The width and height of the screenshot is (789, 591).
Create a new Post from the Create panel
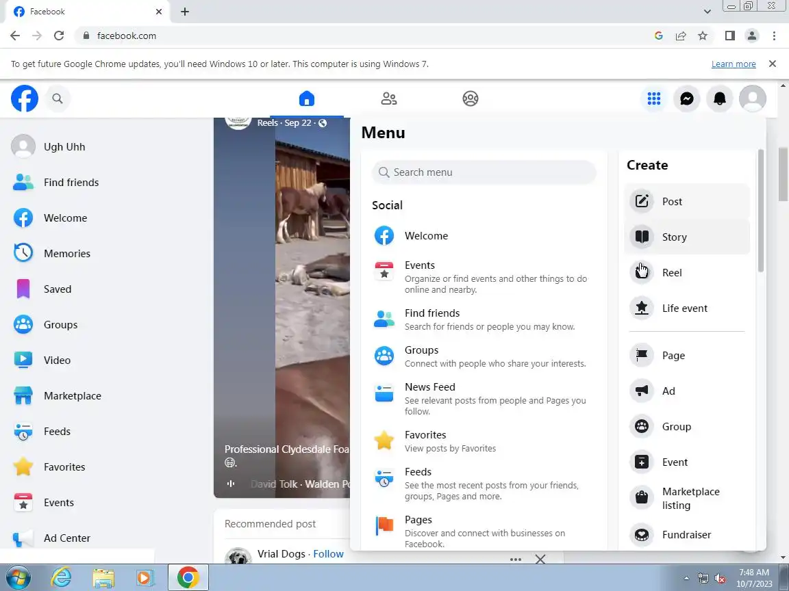(x=687, y=202)
